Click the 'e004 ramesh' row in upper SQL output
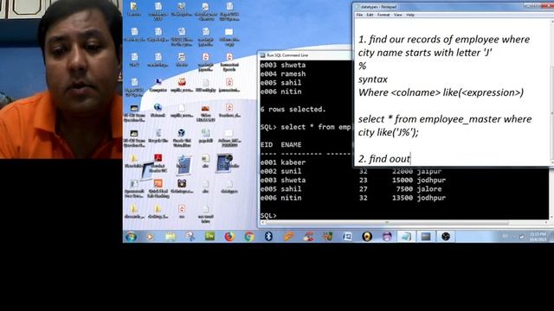The width and height of the screenshot is (554, 311). [283, 74]
